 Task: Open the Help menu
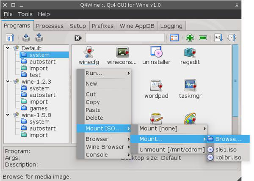(44, 14)
